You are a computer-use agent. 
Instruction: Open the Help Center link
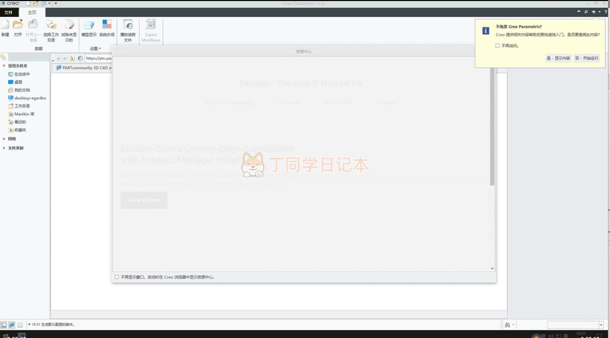tap(338, 102)
